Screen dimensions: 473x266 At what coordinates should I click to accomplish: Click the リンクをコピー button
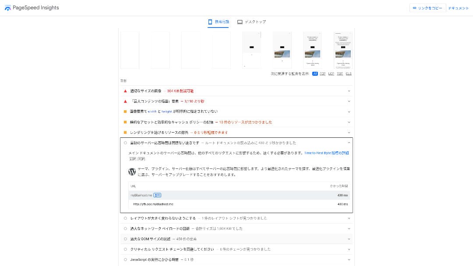coord(427,8)
